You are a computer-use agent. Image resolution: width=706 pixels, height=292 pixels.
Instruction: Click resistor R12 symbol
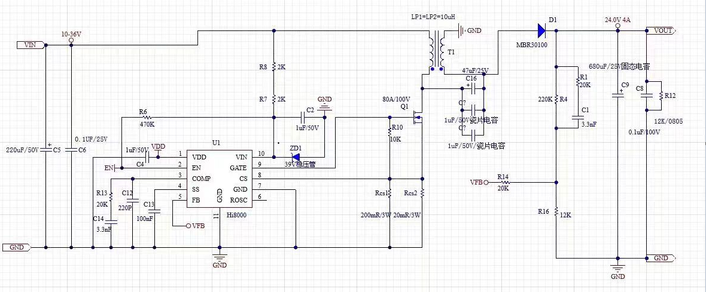[x=661, y=95]
